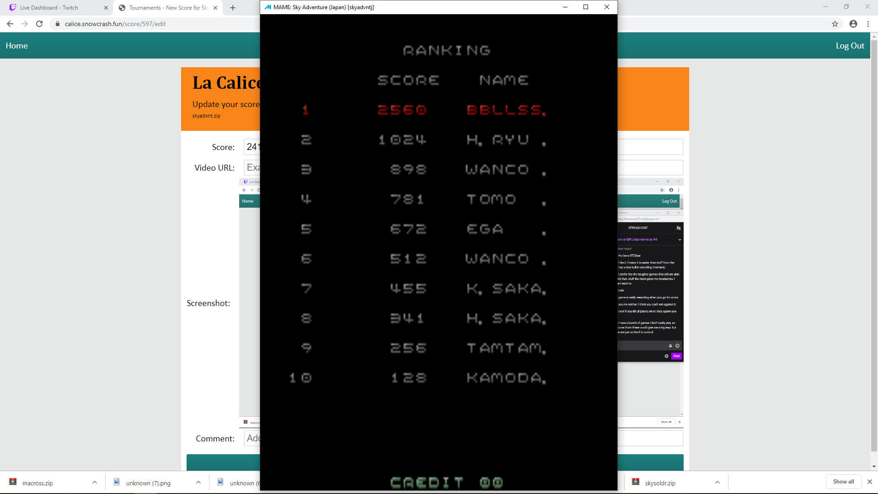Expand options for skysoldr.zip download

(717, 482)
